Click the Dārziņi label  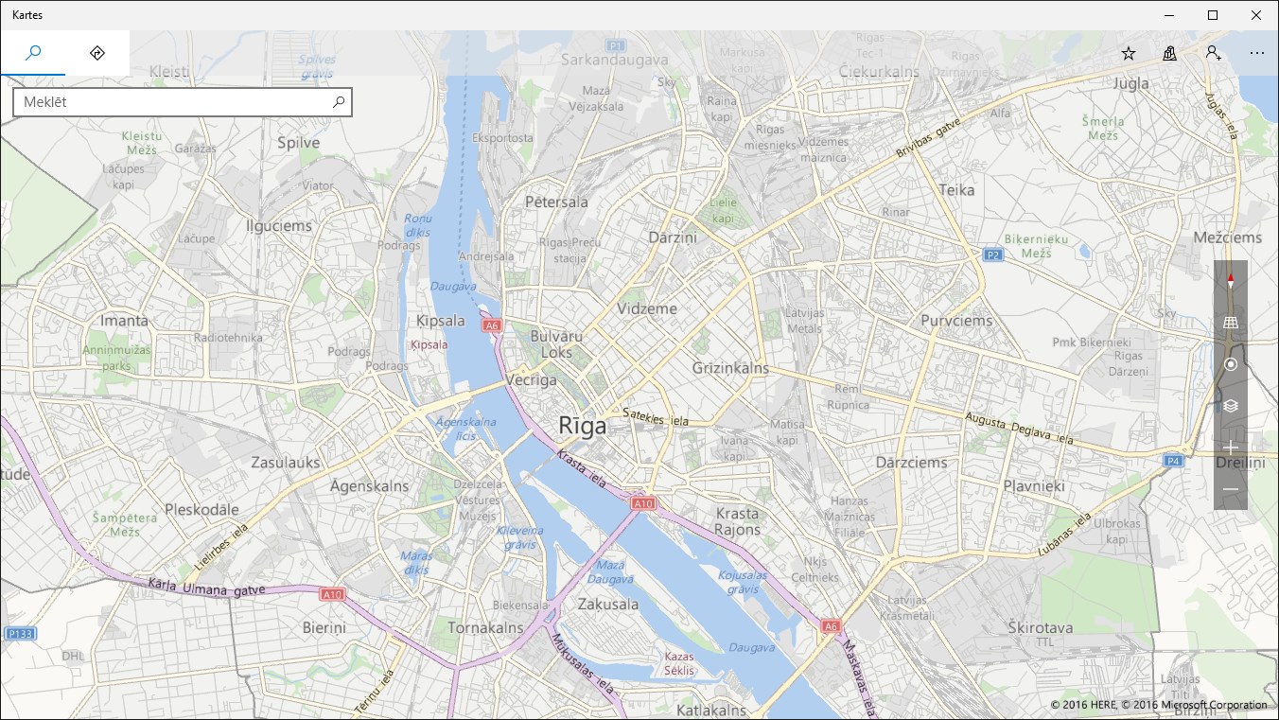tap(673, 237)
